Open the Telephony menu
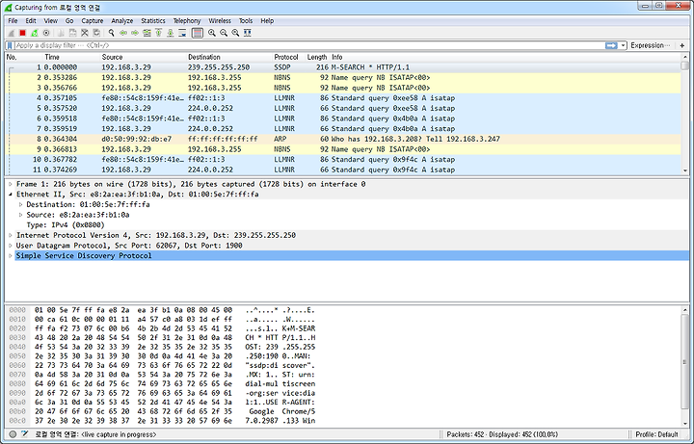The height and width of the screenshot is (444, 694). coord(187,21)
